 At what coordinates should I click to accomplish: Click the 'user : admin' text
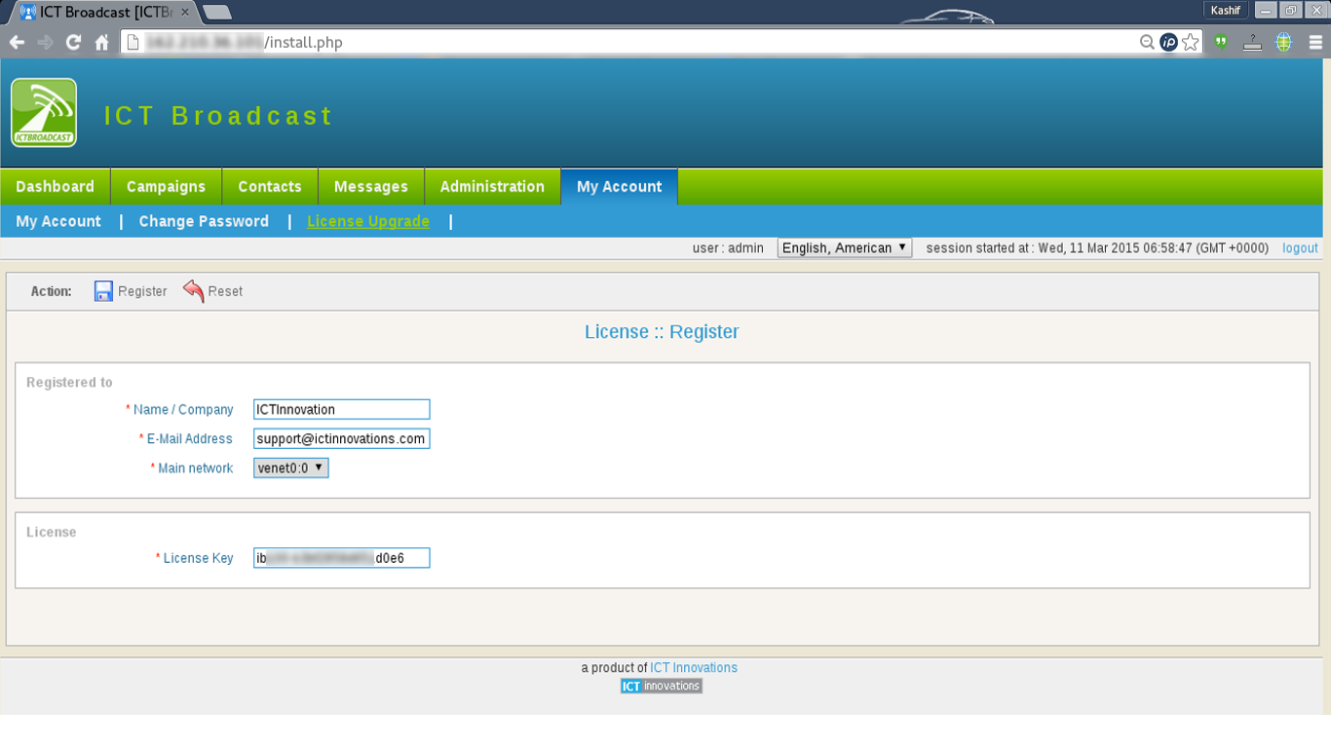tap(728, 248)
